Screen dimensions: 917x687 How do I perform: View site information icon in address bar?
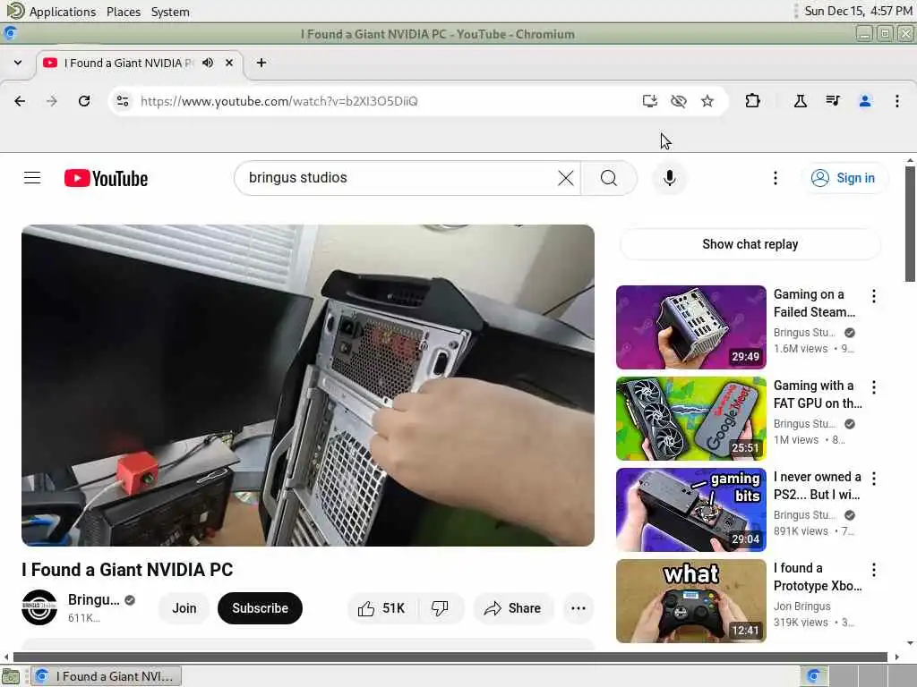[123, 101]
